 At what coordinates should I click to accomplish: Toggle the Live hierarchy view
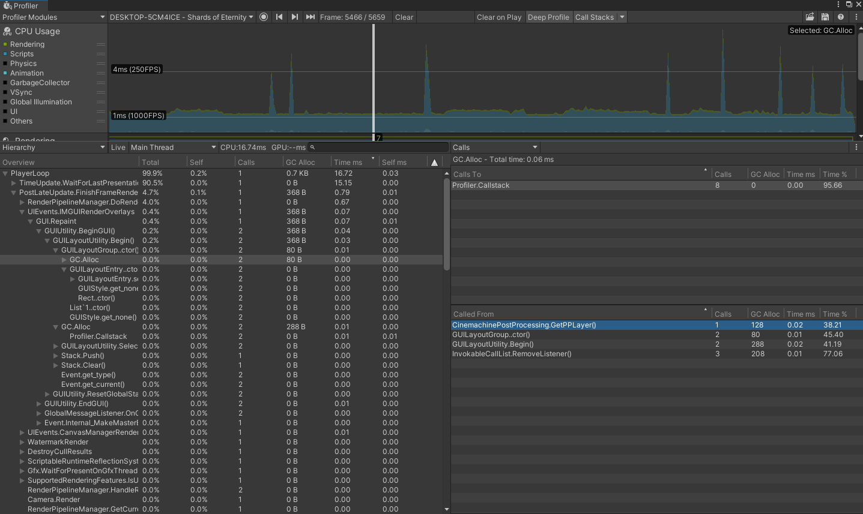point(118,147)
